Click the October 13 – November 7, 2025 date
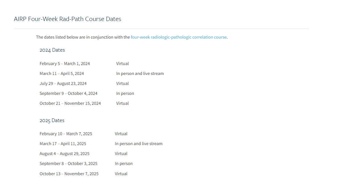This screenshot has height=184, width=354. 69,174
